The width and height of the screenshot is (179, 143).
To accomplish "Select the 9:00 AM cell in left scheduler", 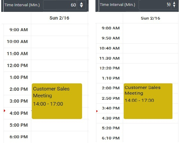I will [59, 30].
